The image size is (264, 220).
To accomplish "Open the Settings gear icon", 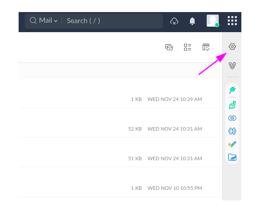I will point(232,46).
